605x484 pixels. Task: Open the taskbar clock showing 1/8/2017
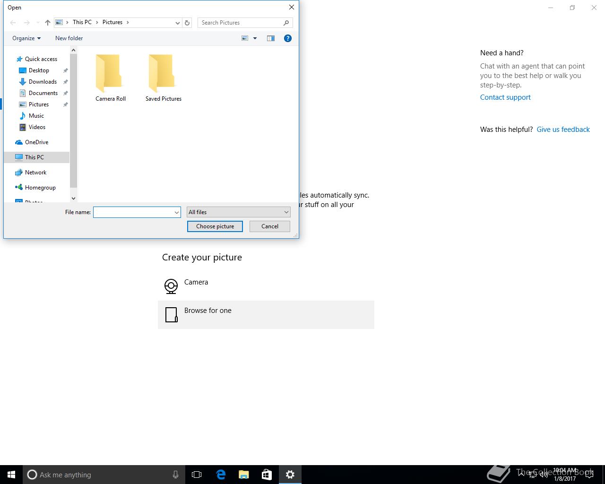[565, 475]
